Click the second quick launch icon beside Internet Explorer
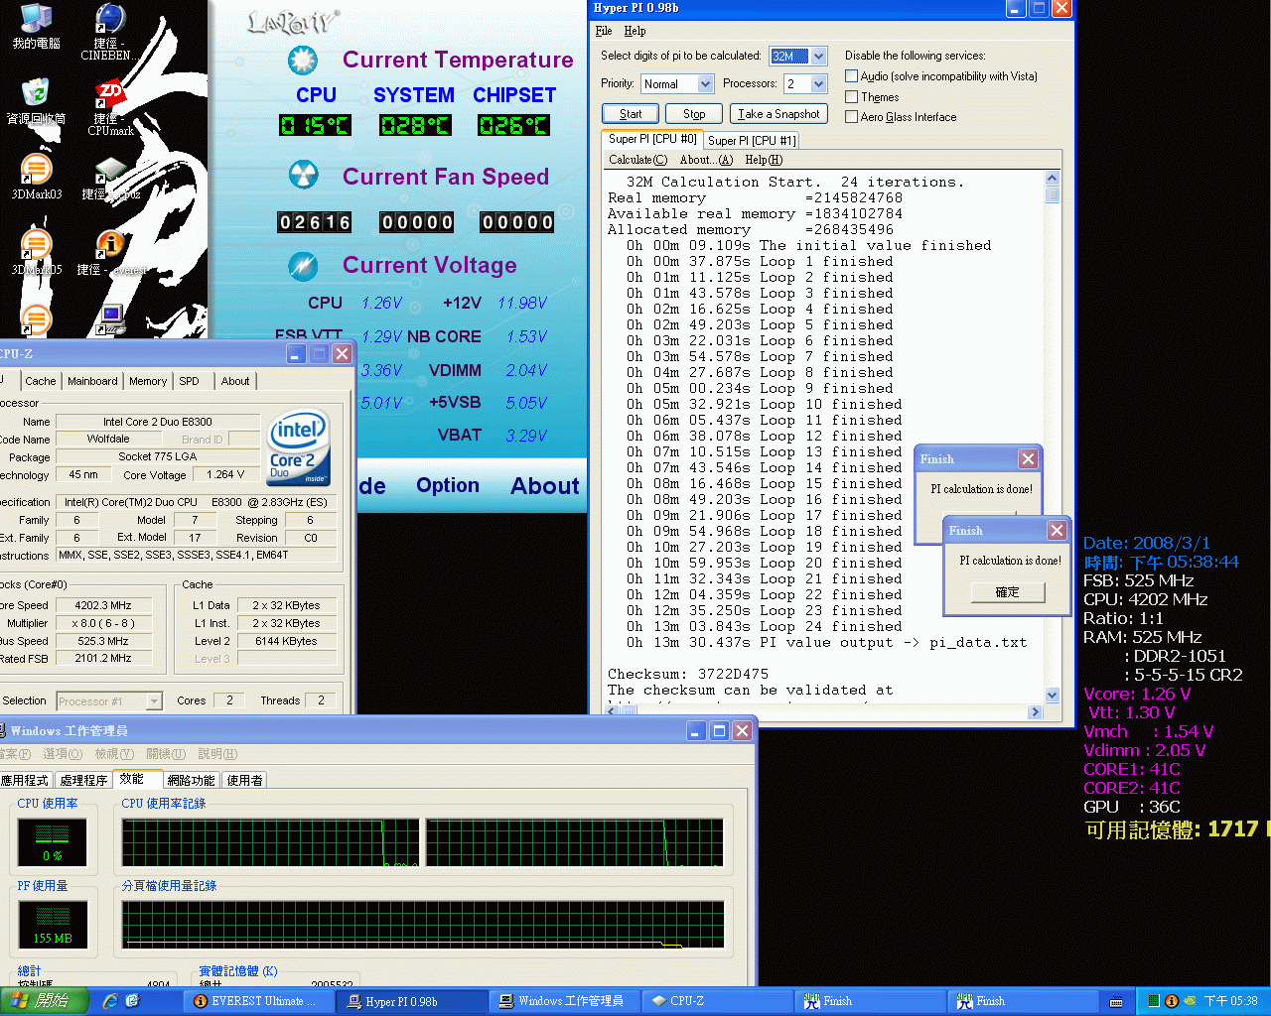Screen dimensions: 1271x1016 132,1001
